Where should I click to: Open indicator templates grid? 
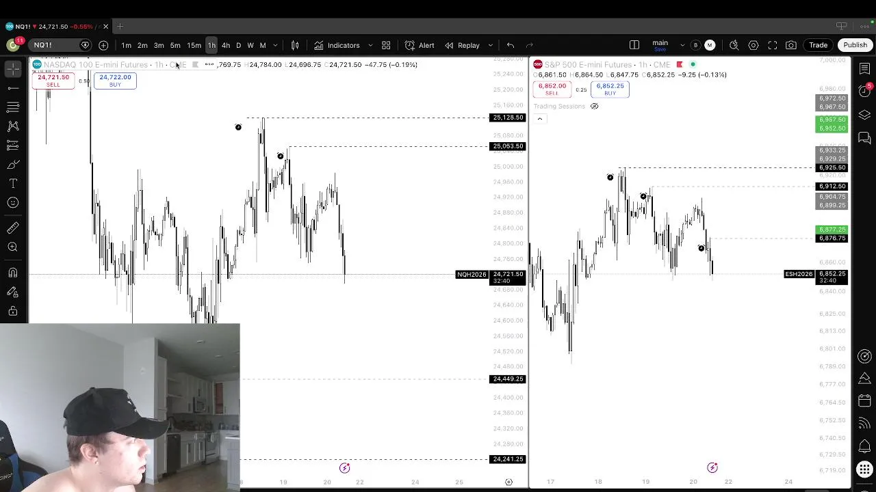tap(386, 46)
